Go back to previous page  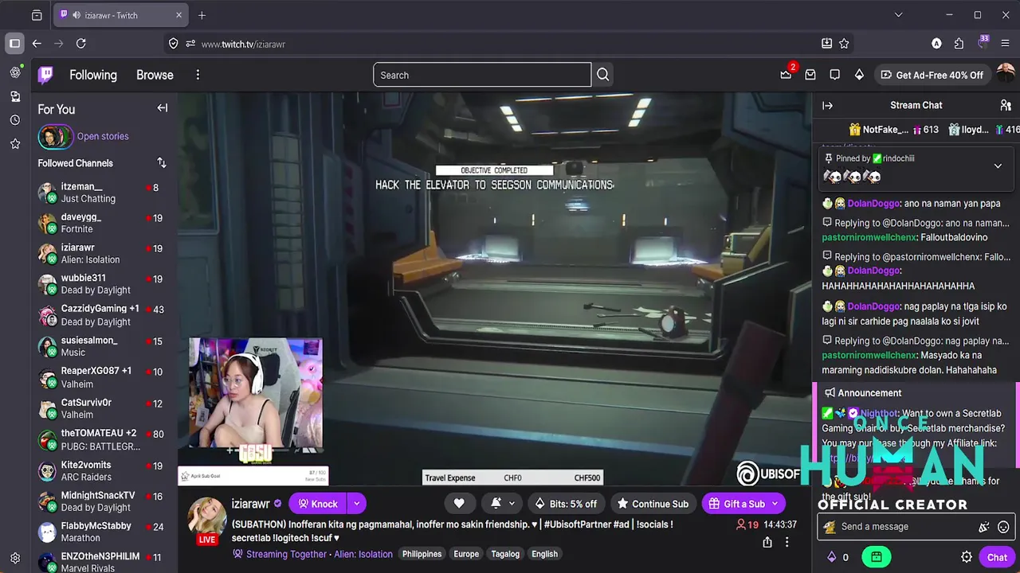coord(37,44)
